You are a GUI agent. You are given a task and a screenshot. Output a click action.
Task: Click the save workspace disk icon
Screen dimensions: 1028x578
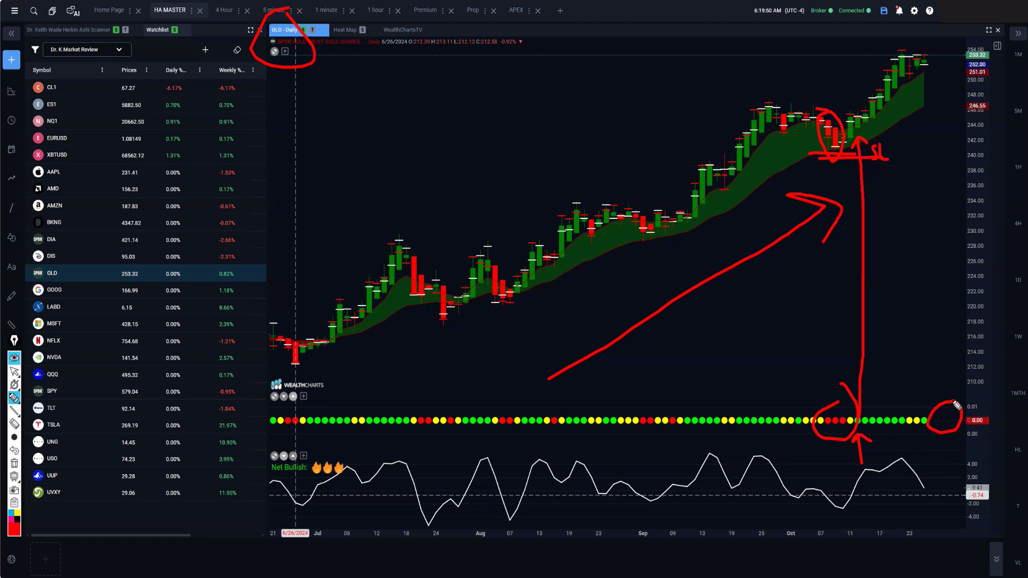[x=884, y=11]
